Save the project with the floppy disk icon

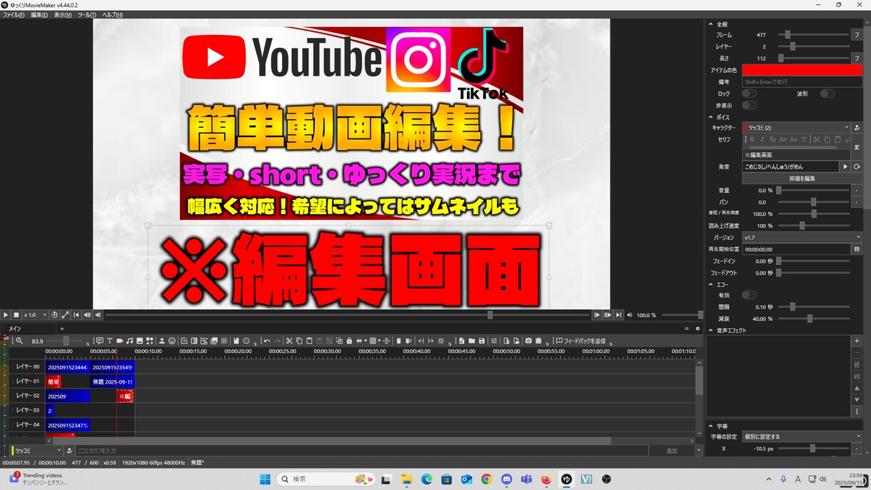pyautogui.click(x=482, y=341)
